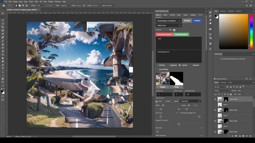
Task: Tick the Current Tool Only checkbox
Action: 215,79
